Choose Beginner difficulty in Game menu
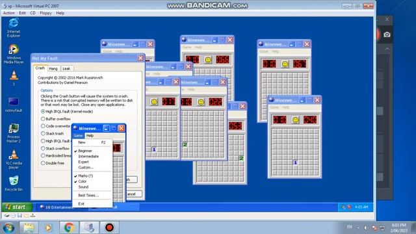The image size is (416, 234). tap(92, 151)
